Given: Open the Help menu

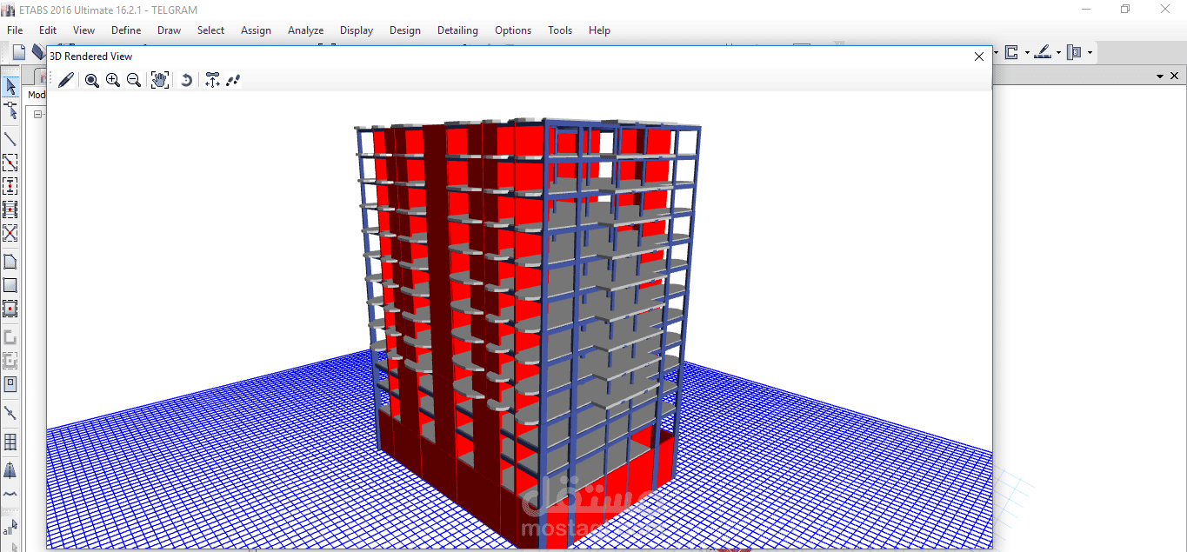Looking at the screenshot, I should point(599,30).
